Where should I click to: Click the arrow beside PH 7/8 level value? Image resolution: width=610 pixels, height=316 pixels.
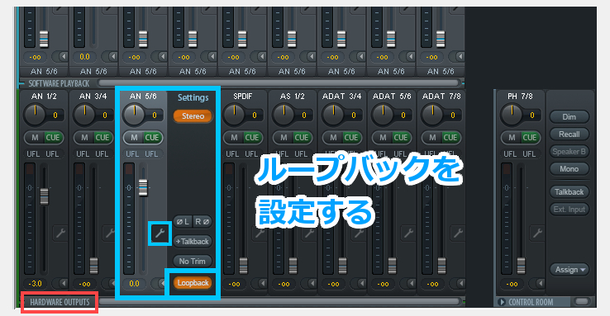coord(539,283)
